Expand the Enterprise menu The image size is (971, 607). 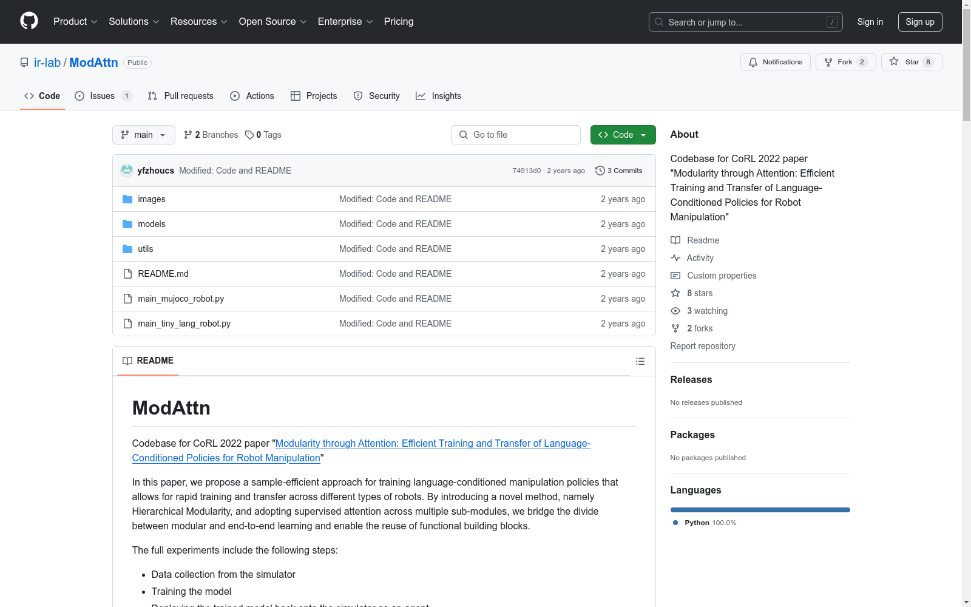point(345,21)
